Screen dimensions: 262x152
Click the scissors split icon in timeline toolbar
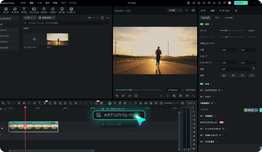24,103
